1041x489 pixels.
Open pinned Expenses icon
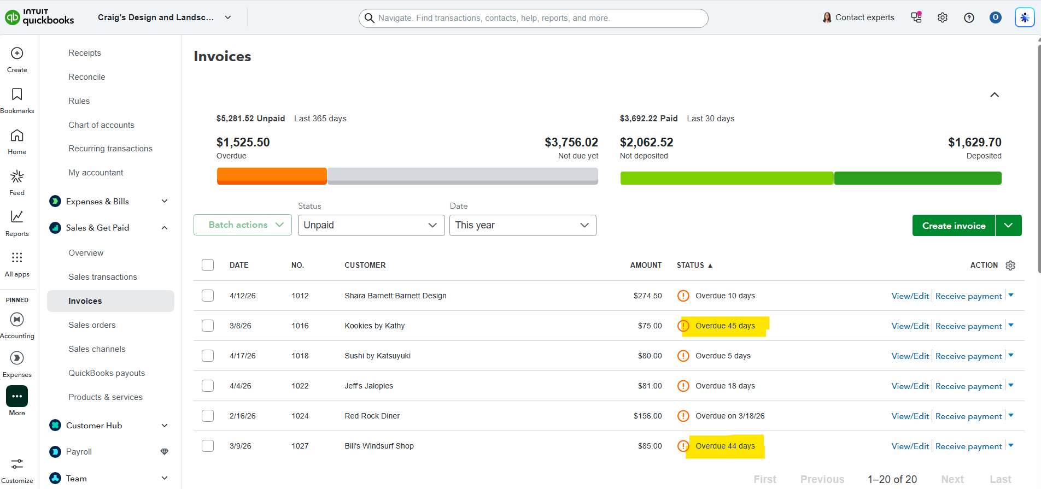pos(17,358)
